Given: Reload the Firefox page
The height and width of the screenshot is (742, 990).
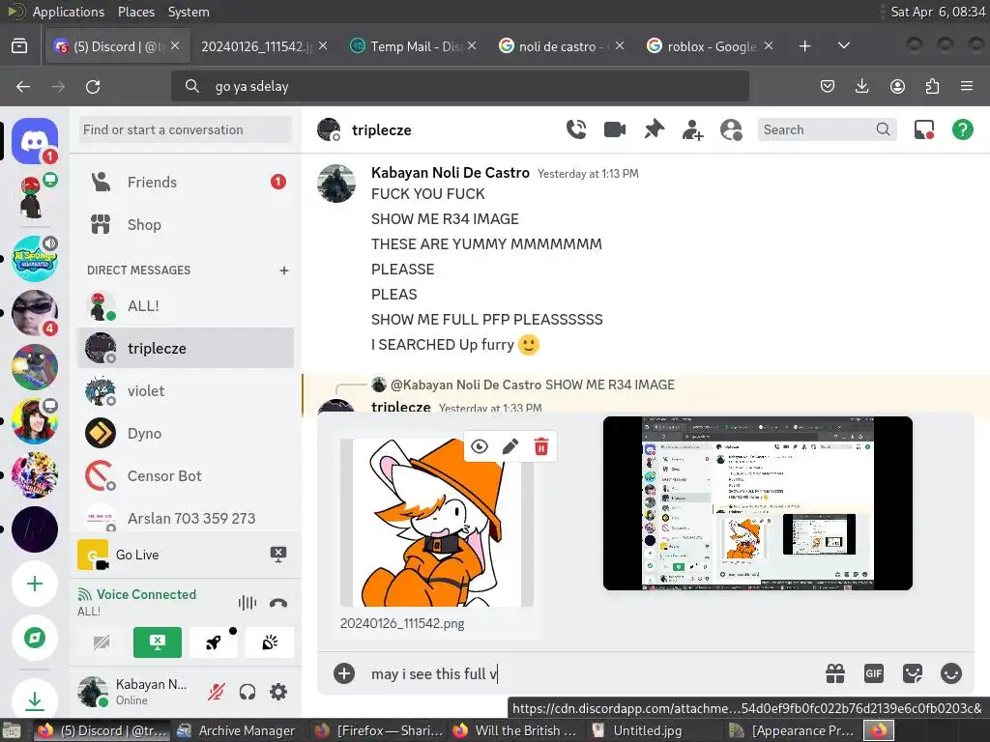Looking at the screenshot, I should pos(93,86).
